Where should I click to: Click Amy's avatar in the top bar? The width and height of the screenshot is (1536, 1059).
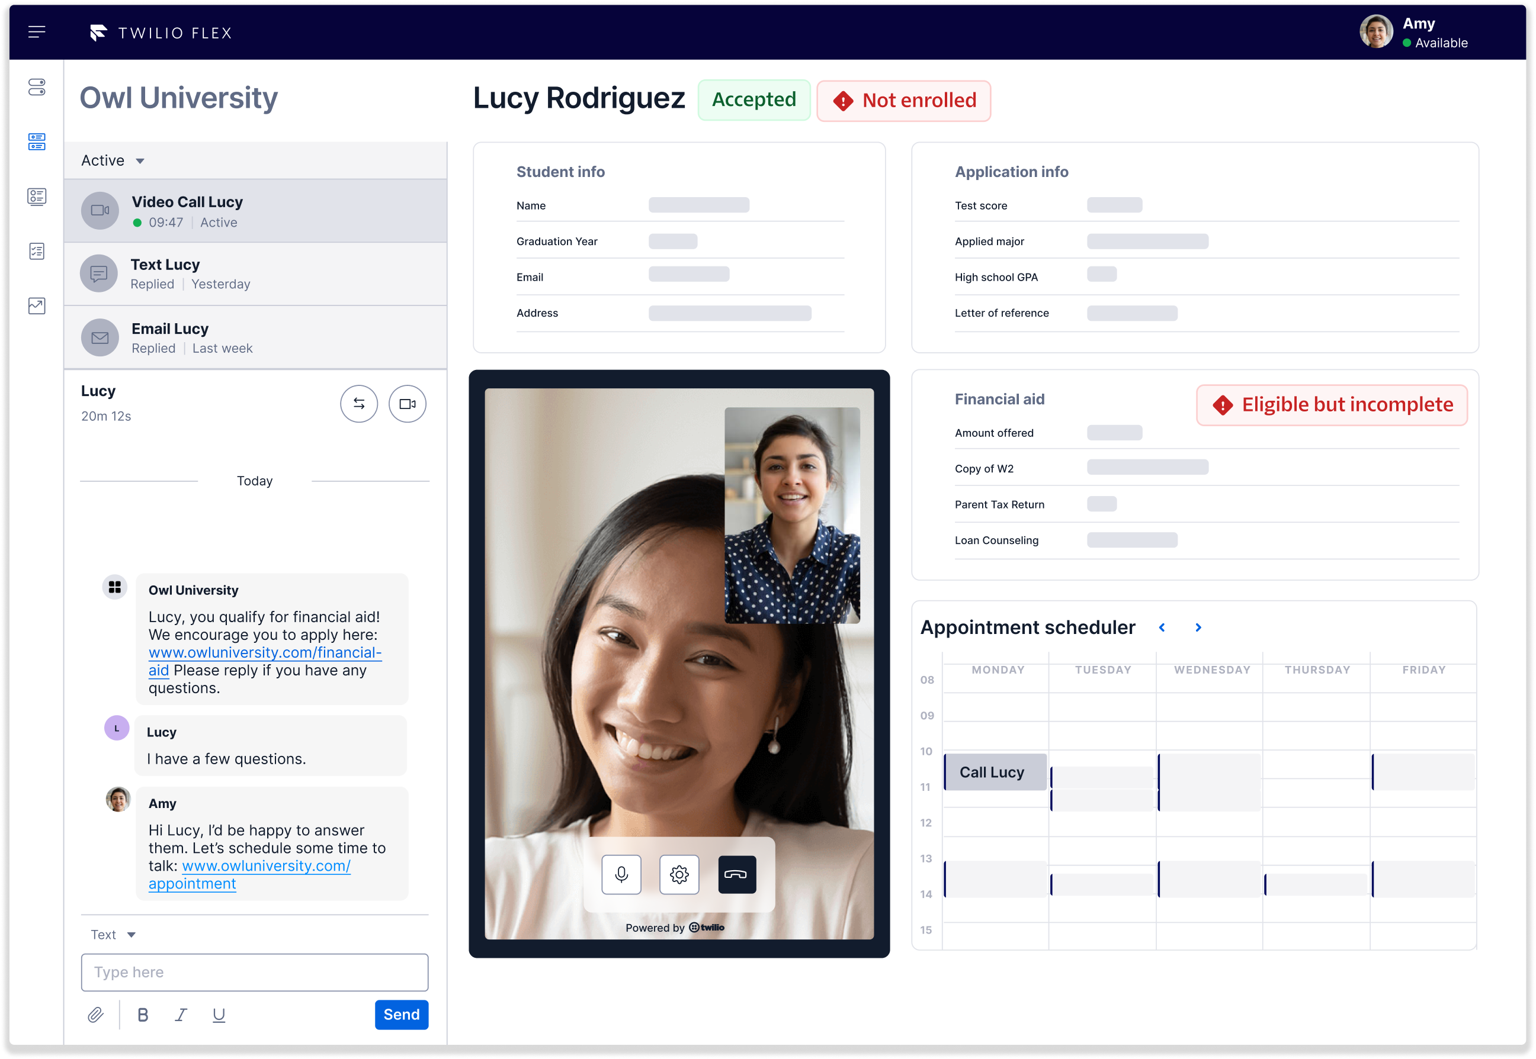[1377, 32]
